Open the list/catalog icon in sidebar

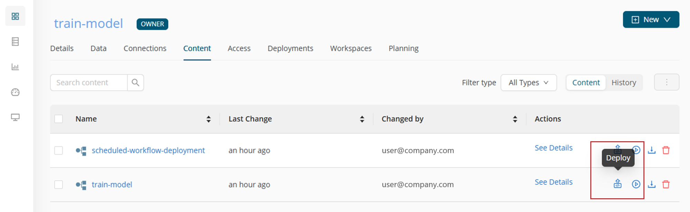[15, 42]
